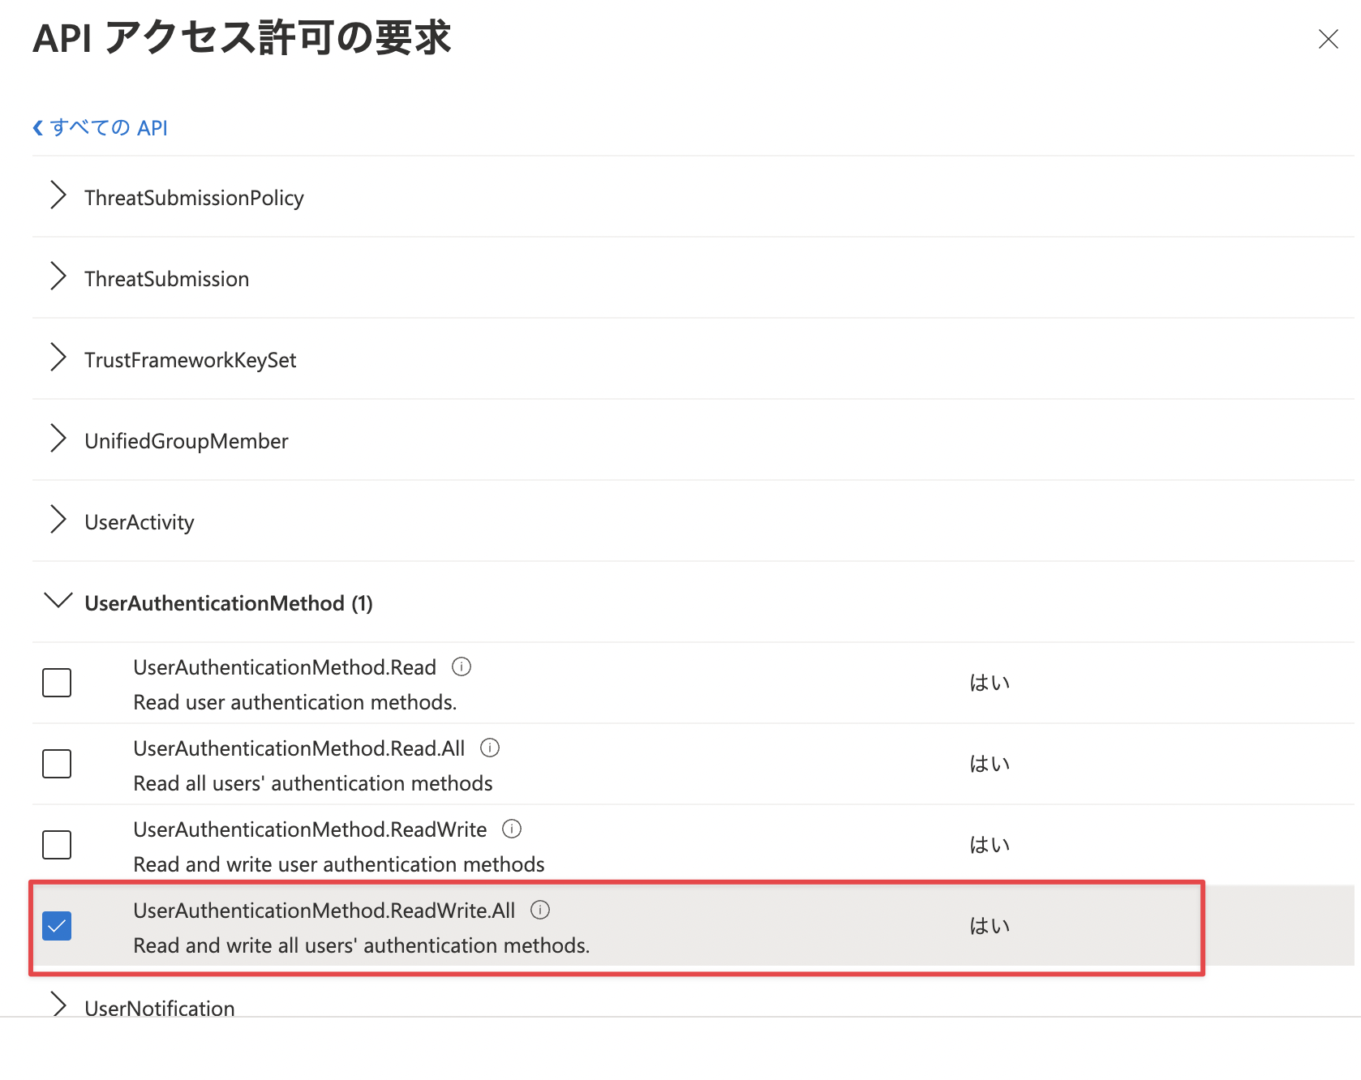Check the UserAuthenticationMethod.Read checkbox

click(x=57, y=683)
